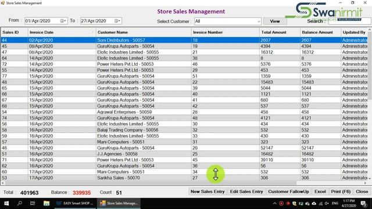Select Sales ID 45 row
The height and width of the screenshot is (209, 372).
[184, 46]
